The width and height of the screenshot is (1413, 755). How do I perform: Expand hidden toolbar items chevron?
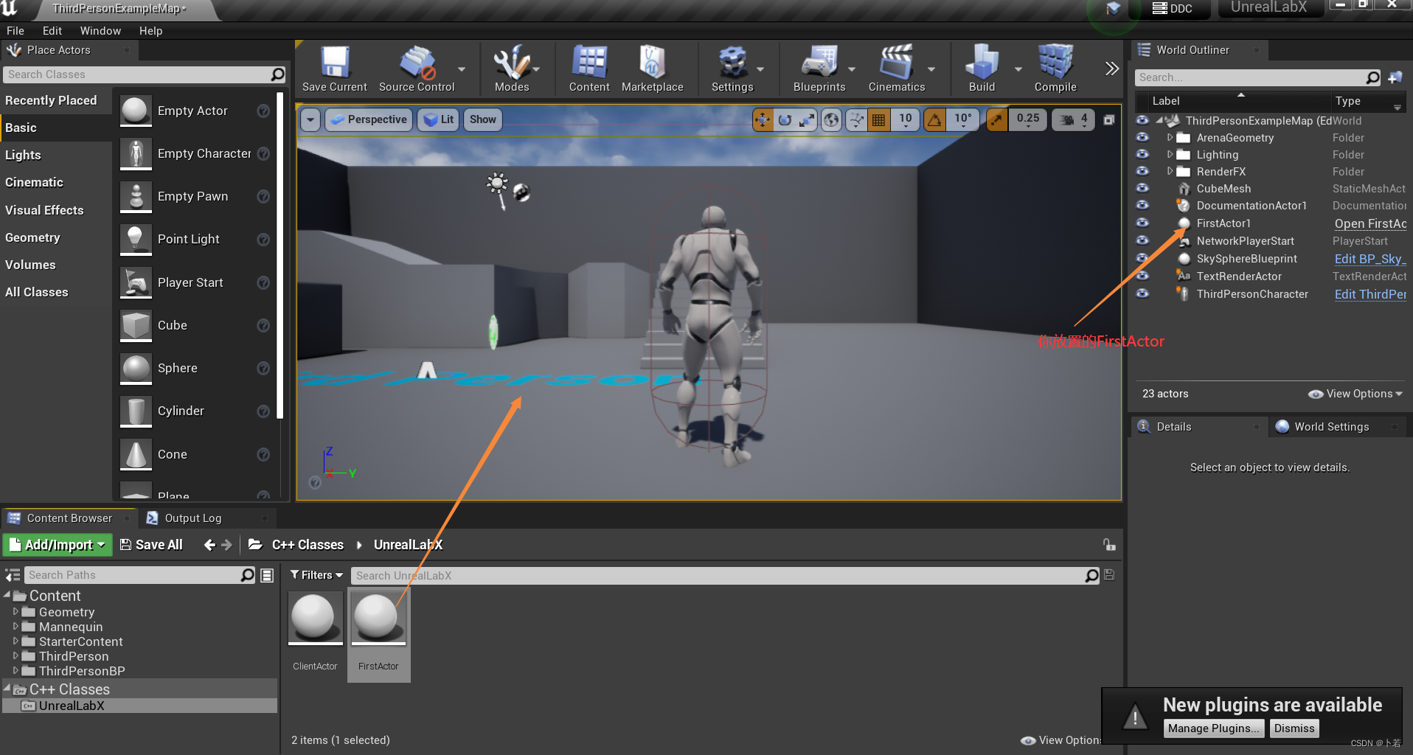(1111, 69)
